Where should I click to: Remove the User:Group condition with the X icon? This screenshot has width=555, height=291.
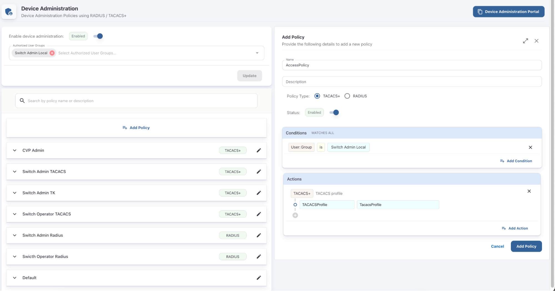click(530, 147)
